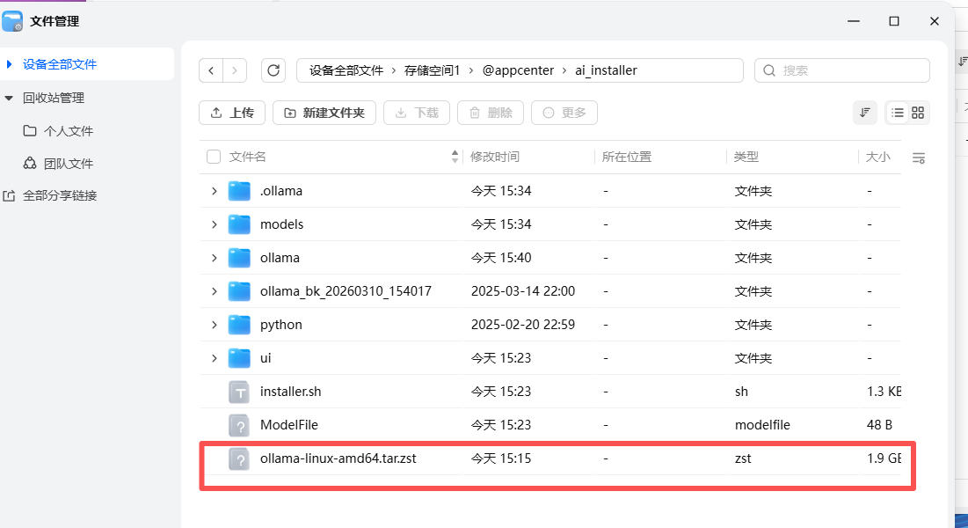Select the file name ollama-linux-amd64.tar.zst

click(338, 458)
